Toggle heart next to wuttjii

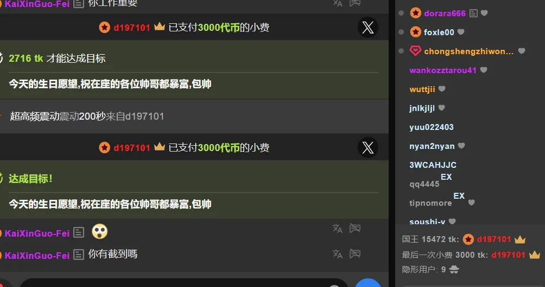coord(442,89)
